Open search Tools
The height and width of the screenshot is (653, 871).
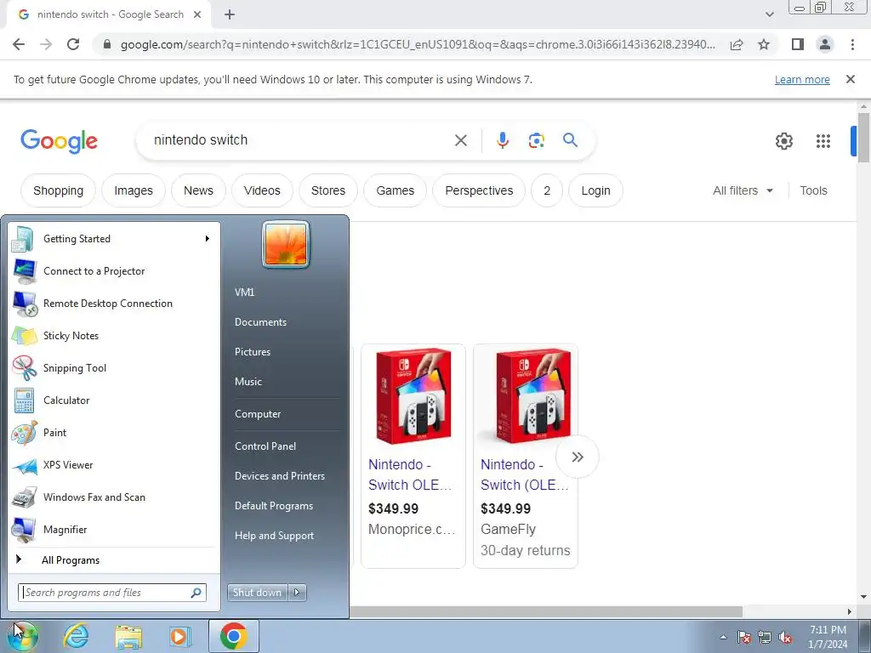(x=813, y=190)
